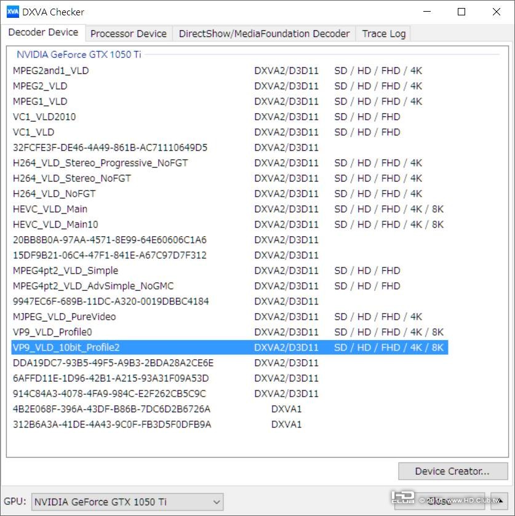Screen dimensions: 515x516
Task: Minimize the DXVA Checker window
Action: (x=427, y=12)
